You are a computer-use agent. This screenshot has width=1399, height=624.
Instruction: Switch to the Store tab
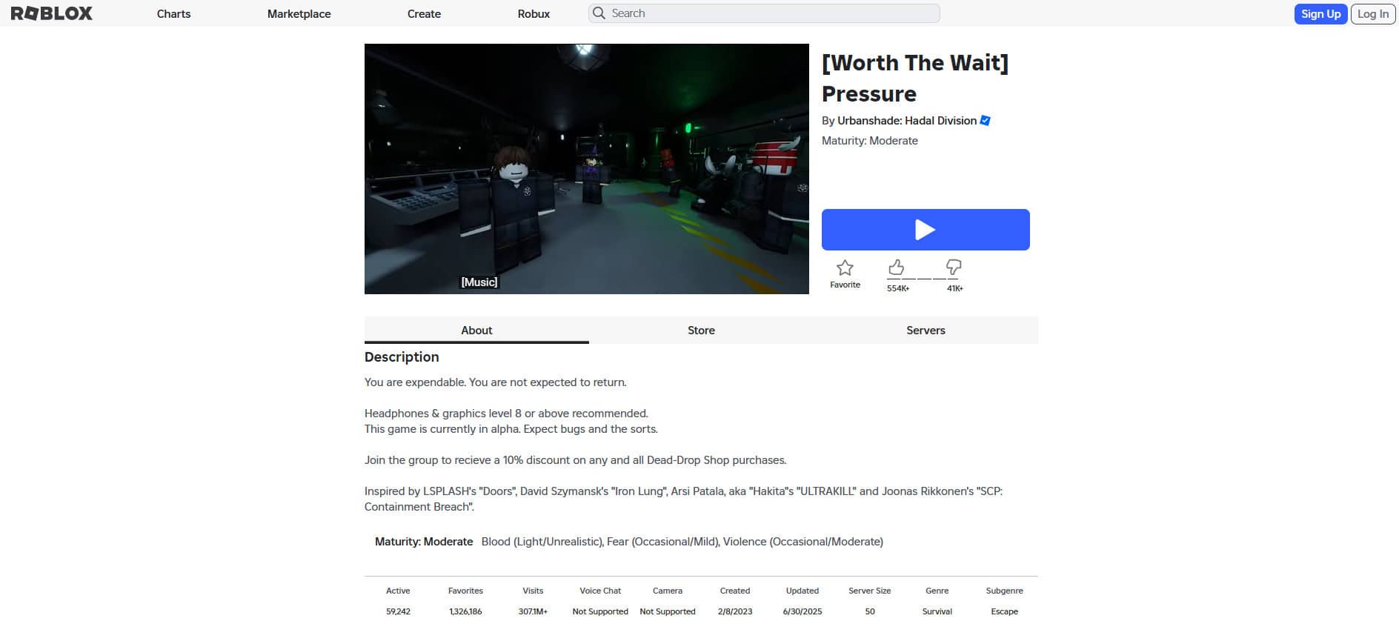point(701,330)
